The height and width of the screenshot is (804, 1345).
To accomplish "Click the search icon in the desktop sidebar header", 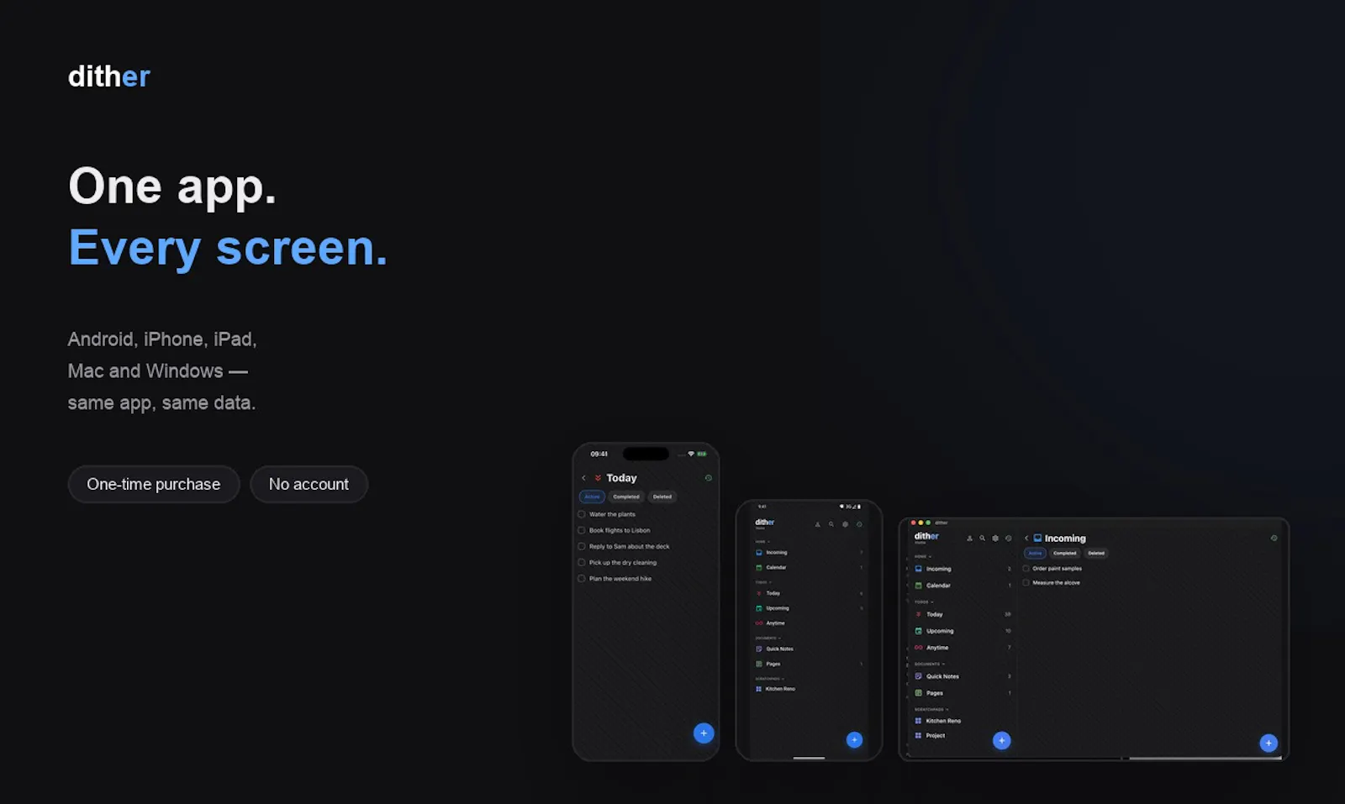I will (x=982, y=539).
